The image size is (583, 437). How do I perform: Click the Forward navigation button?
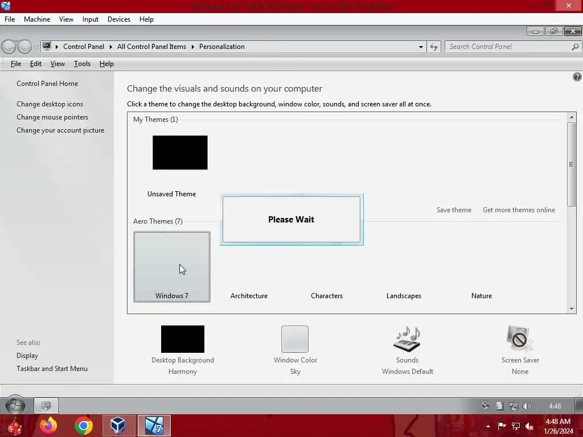pyautogui.click(x=24, y=47)
